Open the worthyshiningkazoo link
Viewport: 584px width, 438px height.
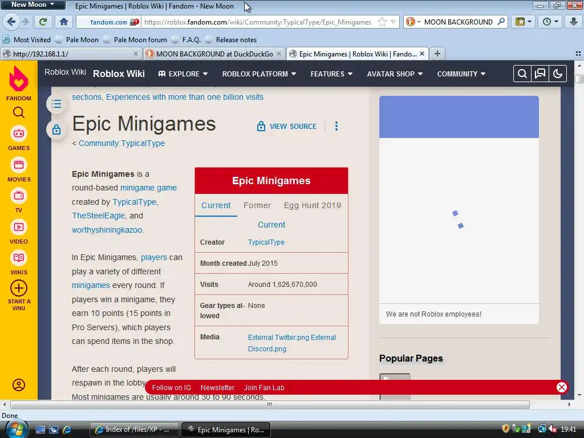[107, 230]
